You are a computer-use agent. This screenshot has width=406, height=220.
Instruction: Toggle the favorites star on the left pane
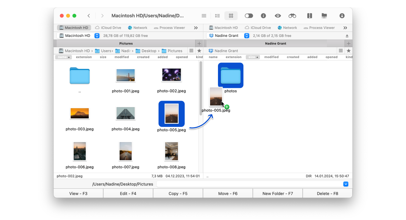click(198, 50)
